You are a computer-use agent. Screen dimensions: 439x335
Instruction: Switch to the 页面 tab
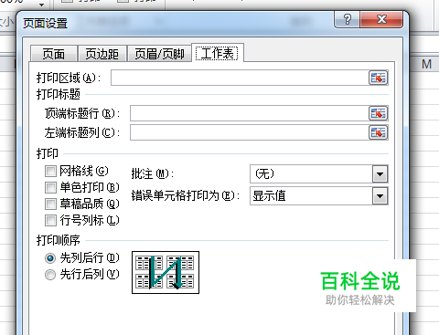point(54,54)
